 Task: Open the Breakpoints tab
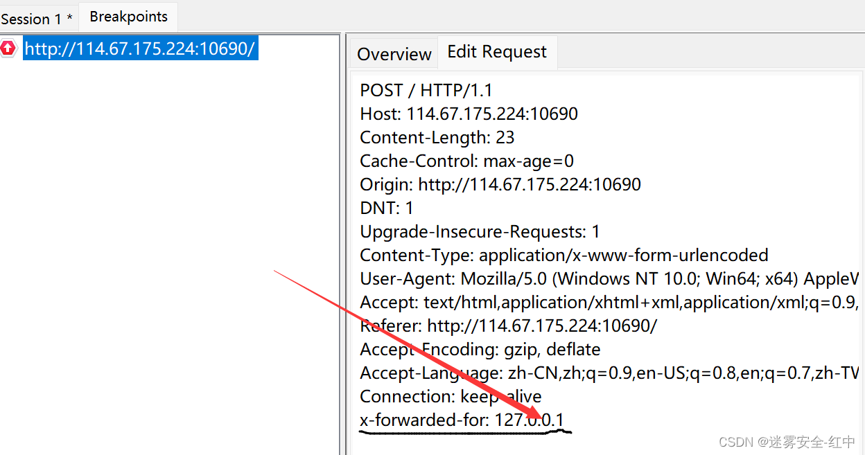(128, 17)
